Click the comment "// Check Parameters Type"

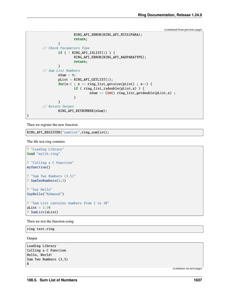point(66,48)
